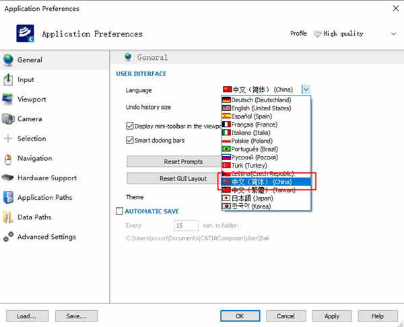
Task: Click the Viewport monitor icon
Action: pyautogui.click(x=7, y=99)
